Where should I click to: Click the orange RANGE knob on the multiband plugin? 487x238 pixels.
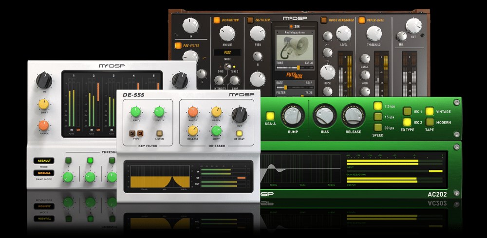(x=43, y=126)
